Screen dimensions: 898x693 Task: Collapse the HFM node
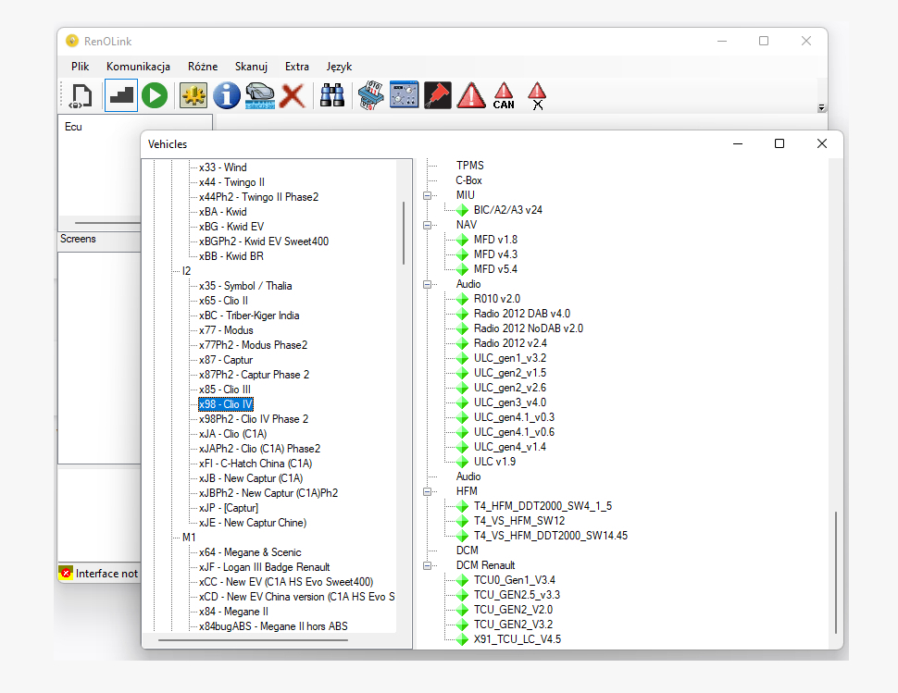pos(427,491)
